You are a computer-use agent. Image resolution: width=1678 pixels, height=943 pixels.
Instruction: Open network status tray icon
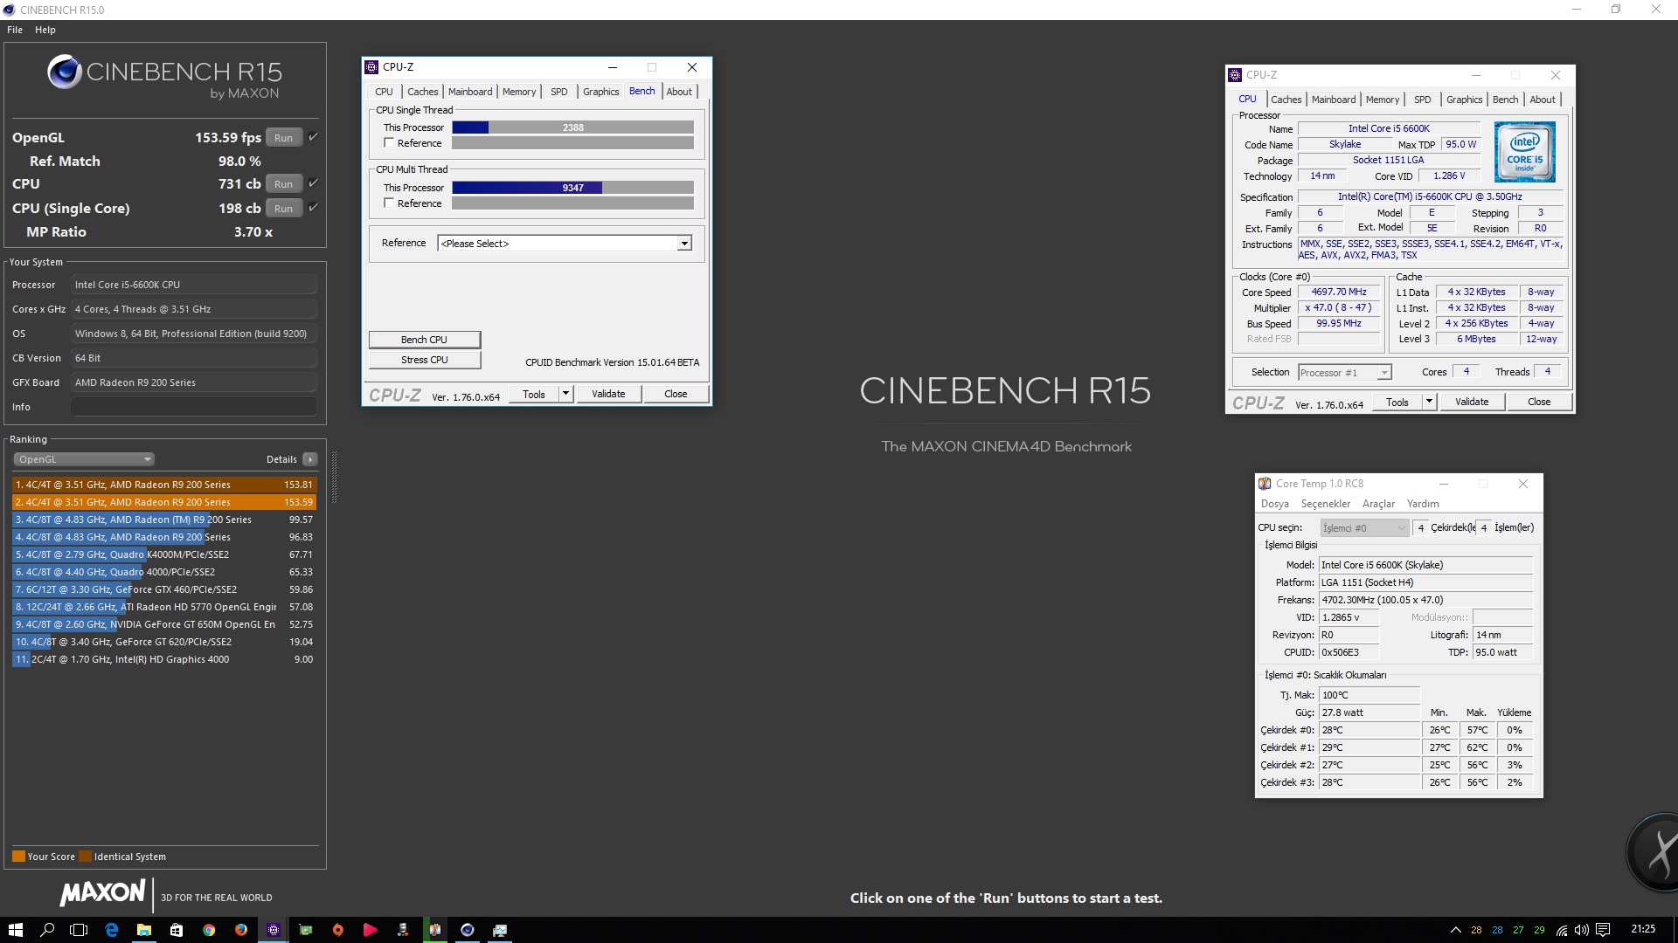(1562, 930)
